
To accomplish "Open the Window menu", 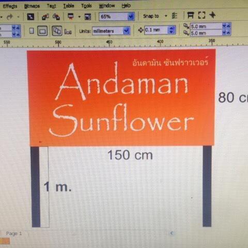I will point(107,6).
